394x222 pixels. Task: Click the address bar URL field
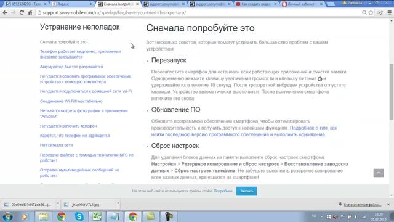click(198, 12)
